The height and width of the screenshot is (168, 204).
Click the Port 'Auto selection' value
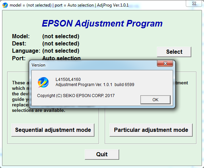pyautogui.click(x=61, y=58)
